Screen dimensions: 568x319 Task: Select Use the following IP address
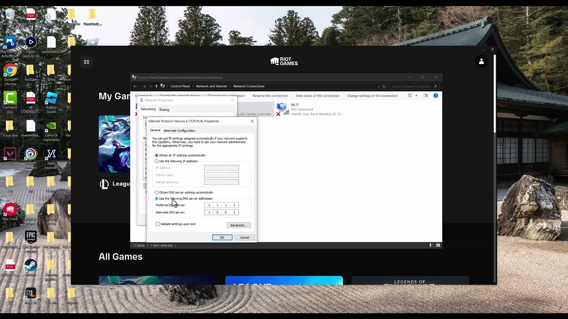tap(176, 161)
